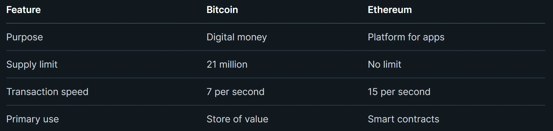Click the Purpose row label
The height and width of the screenshot is (131, 553).
(x=24, y=37)
